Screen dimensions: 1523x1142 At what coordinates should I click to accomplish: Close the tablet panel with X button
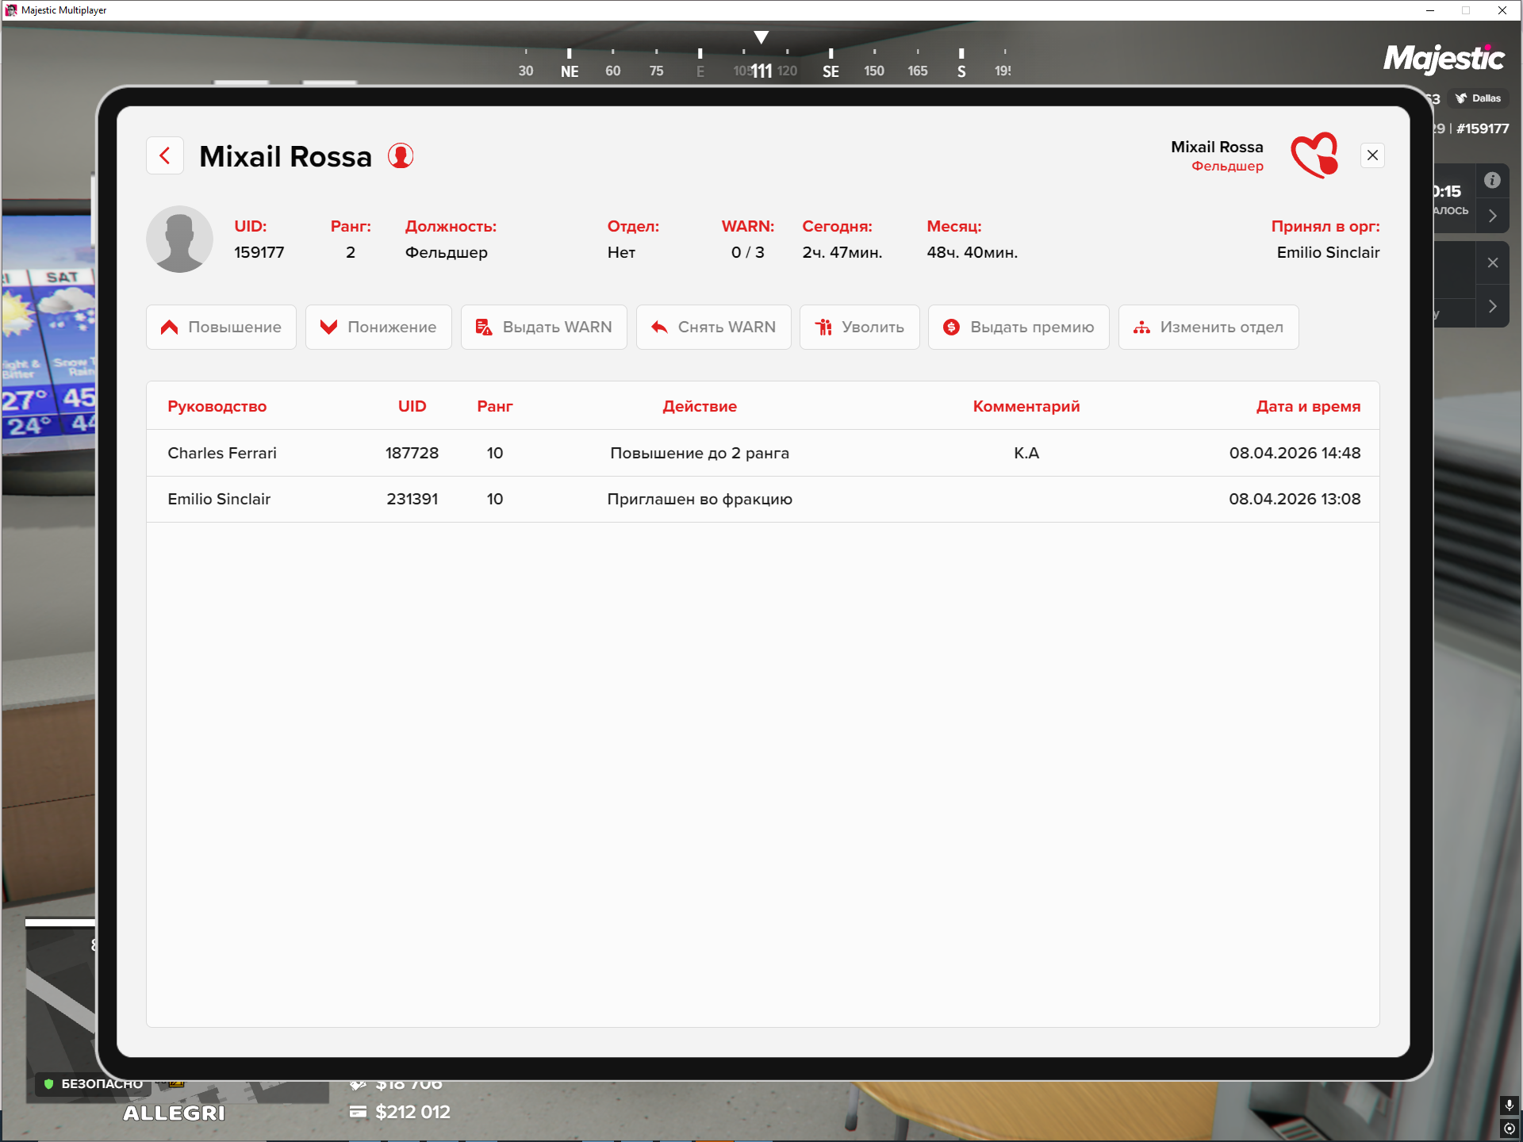(1372, 155)
